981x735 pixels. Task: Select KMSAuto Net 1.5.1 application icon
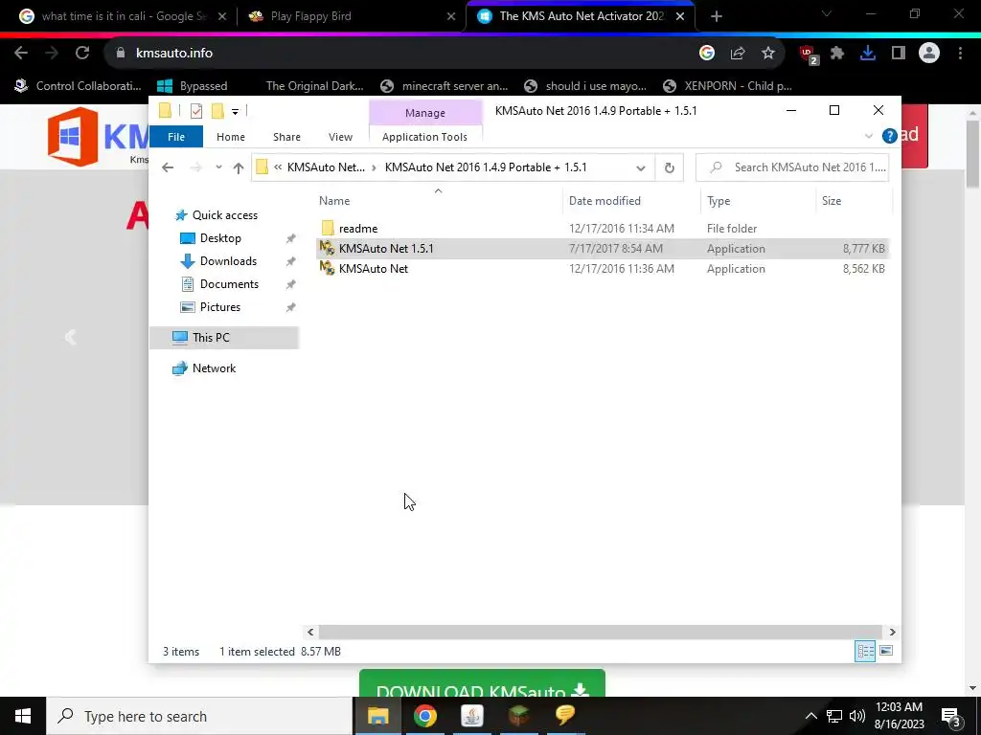tap(327, 248)
